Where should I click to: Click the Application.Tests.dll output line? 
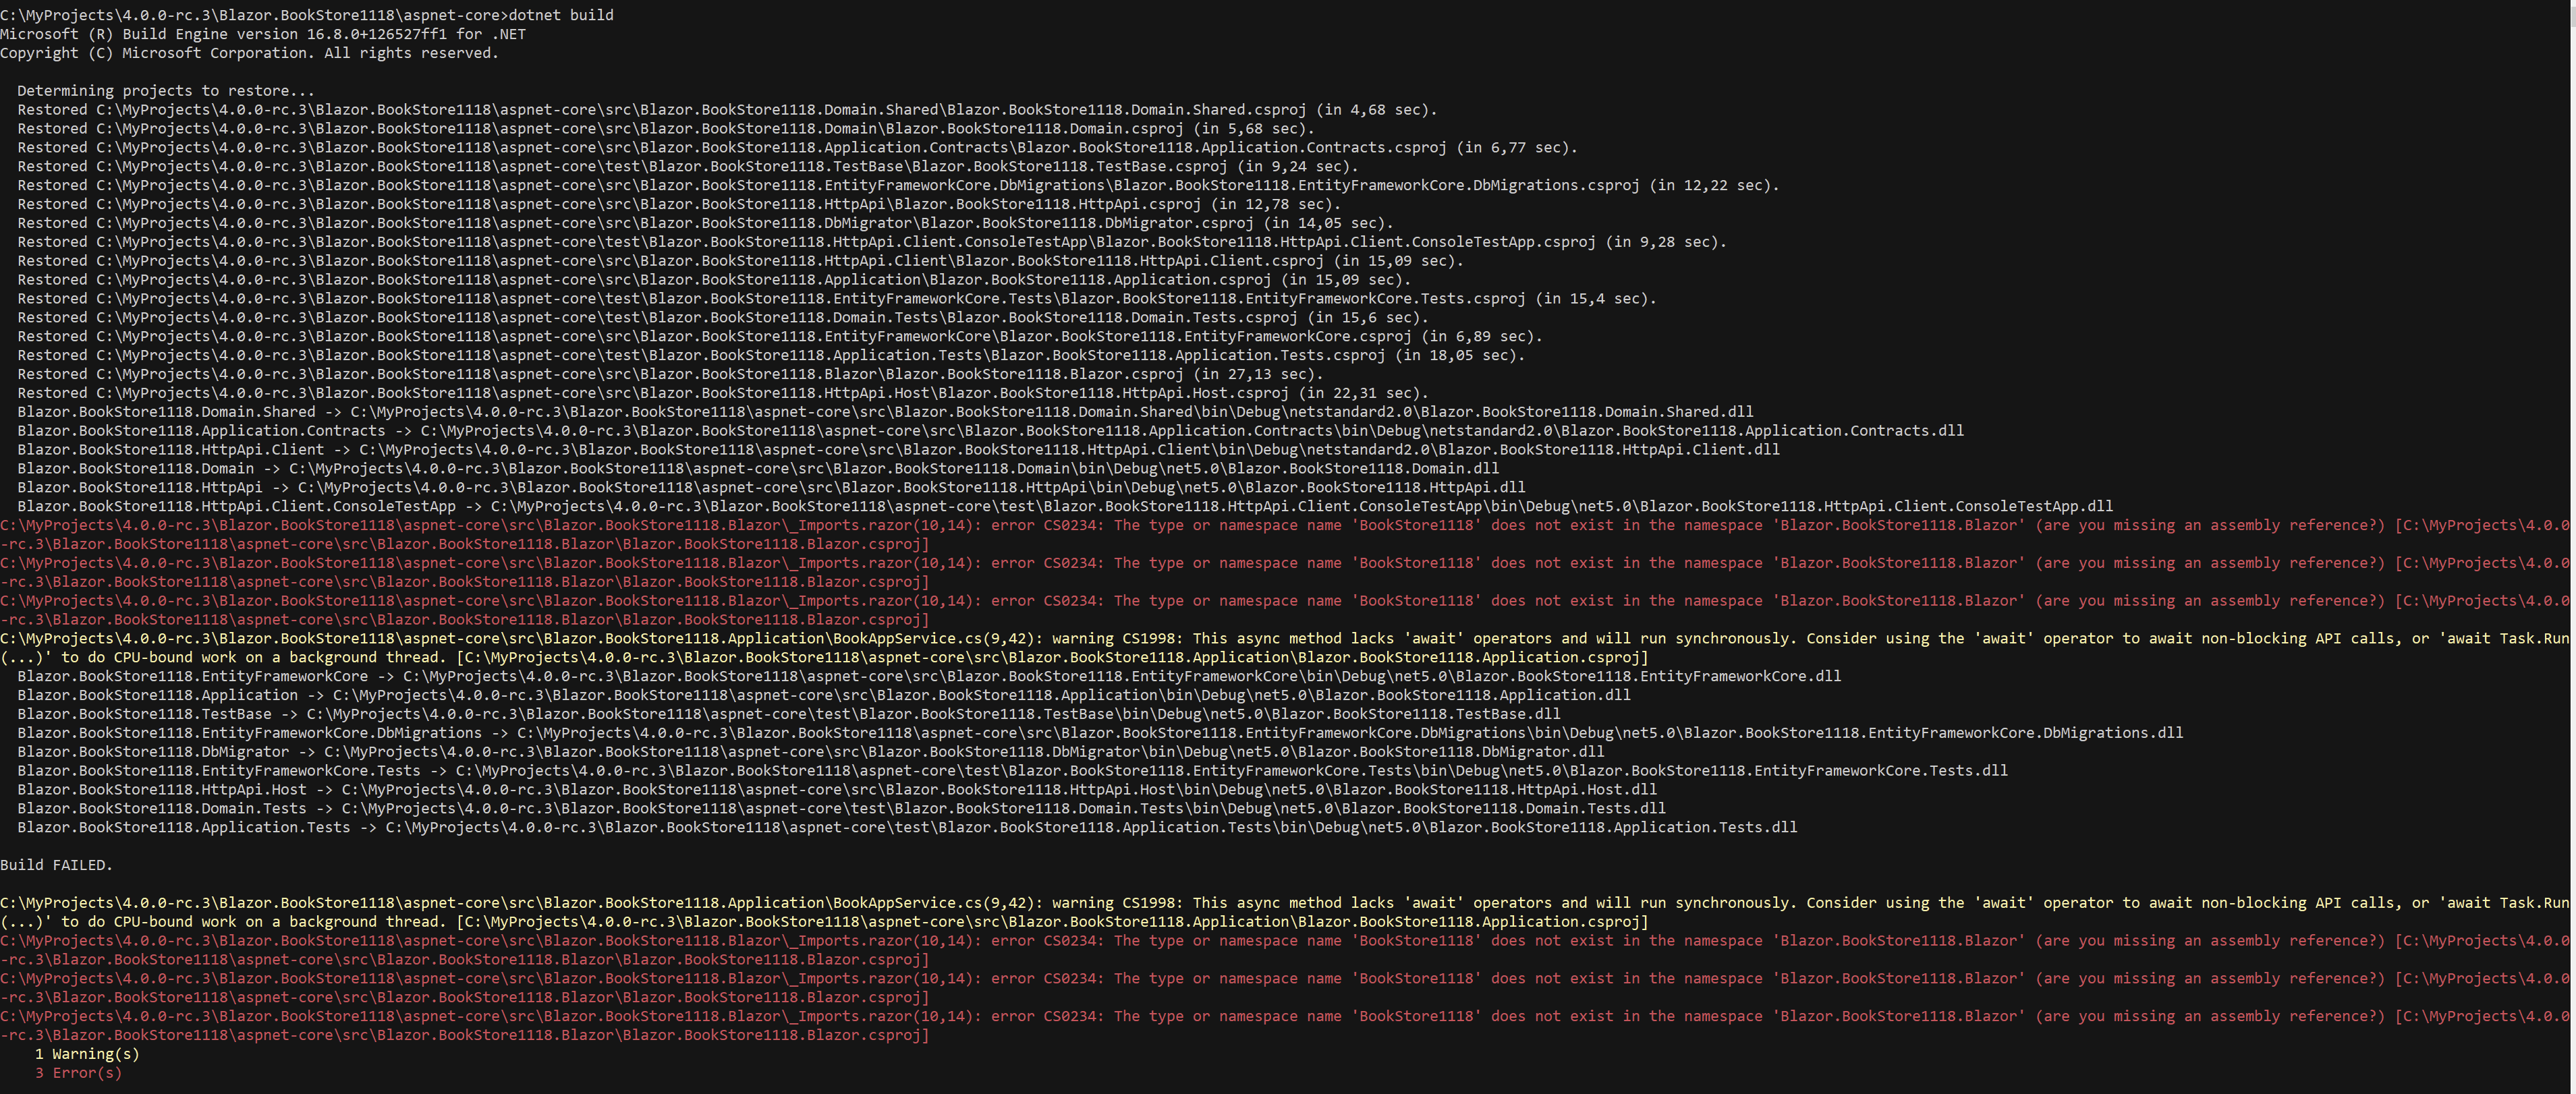point(906,827)
